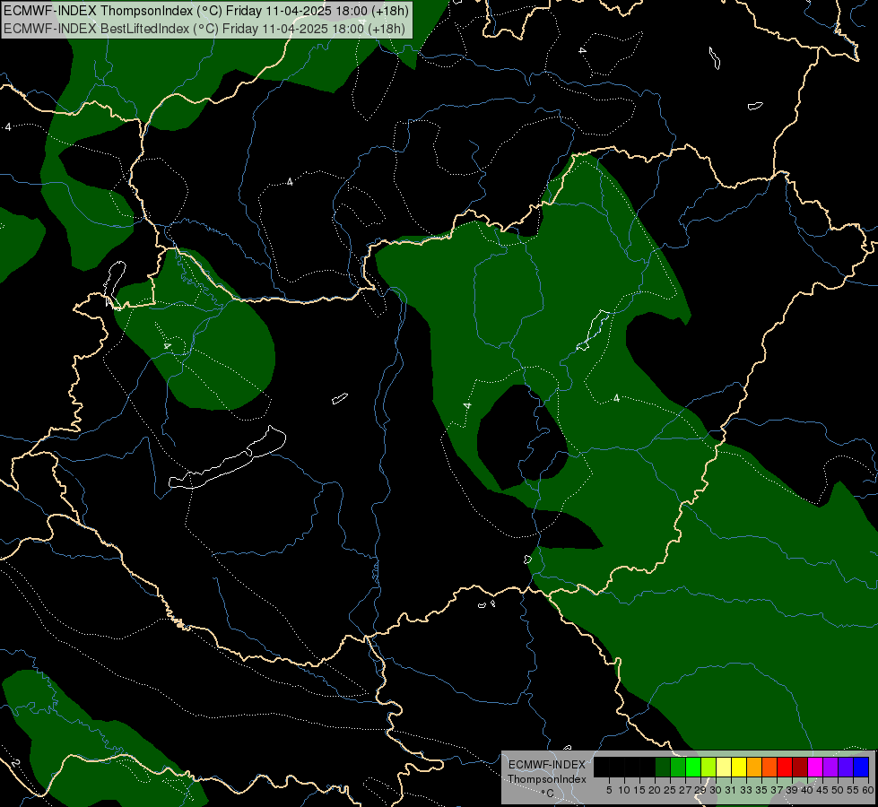Click the dark green 20–25 legend swatch

(x=663, y=767)
